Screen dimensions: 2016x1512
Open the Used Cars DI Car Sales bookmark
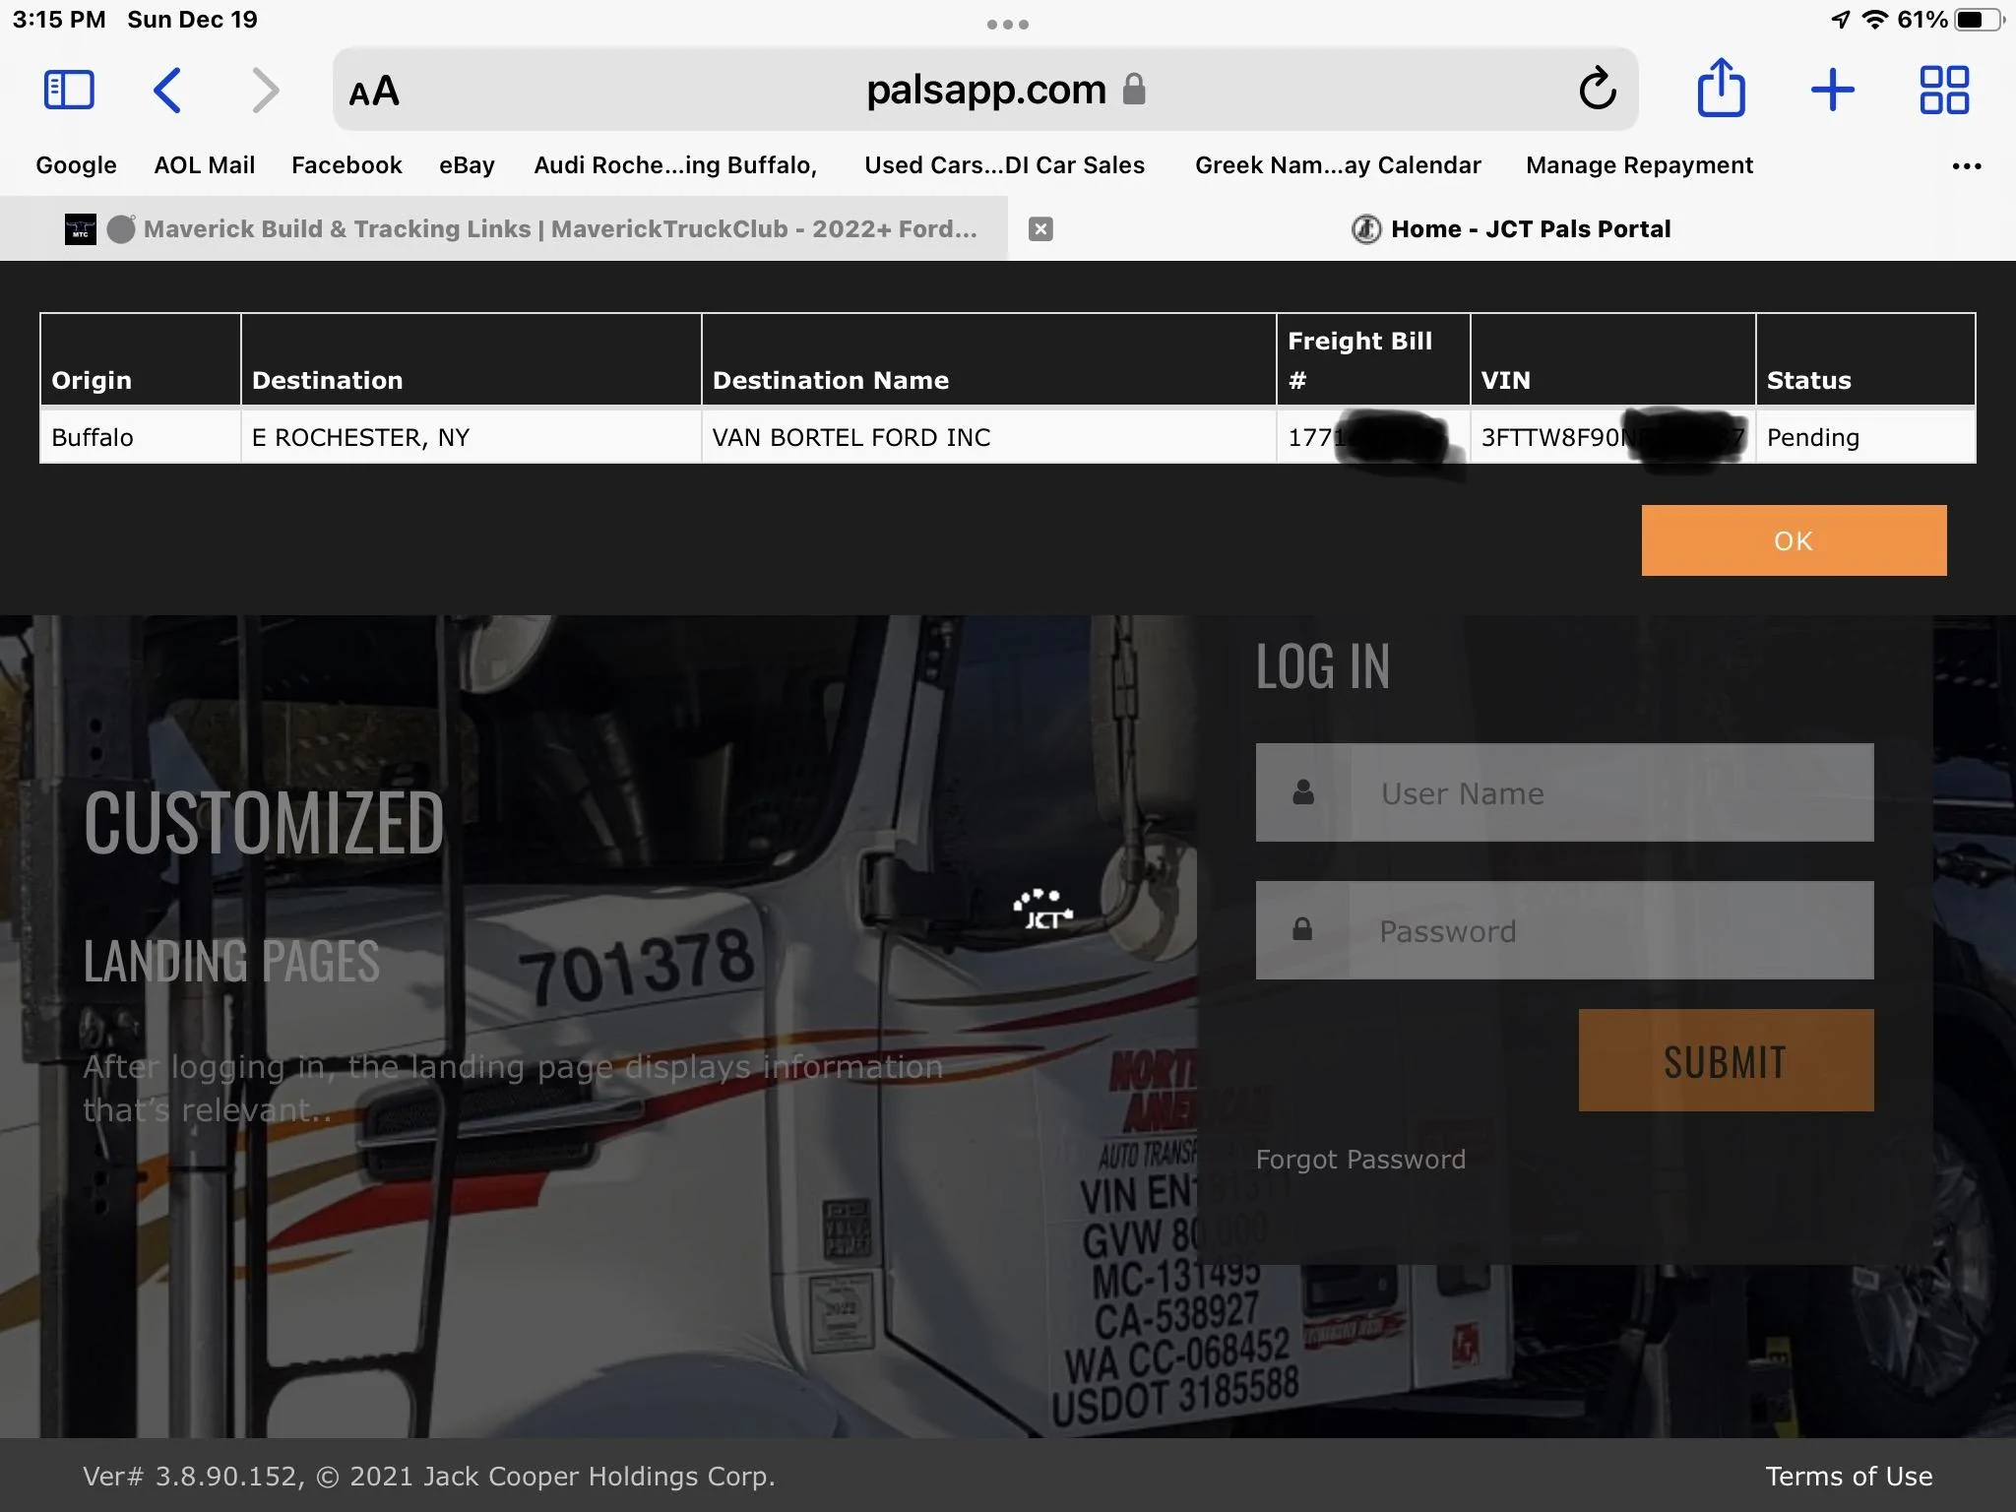[1004, 165]
